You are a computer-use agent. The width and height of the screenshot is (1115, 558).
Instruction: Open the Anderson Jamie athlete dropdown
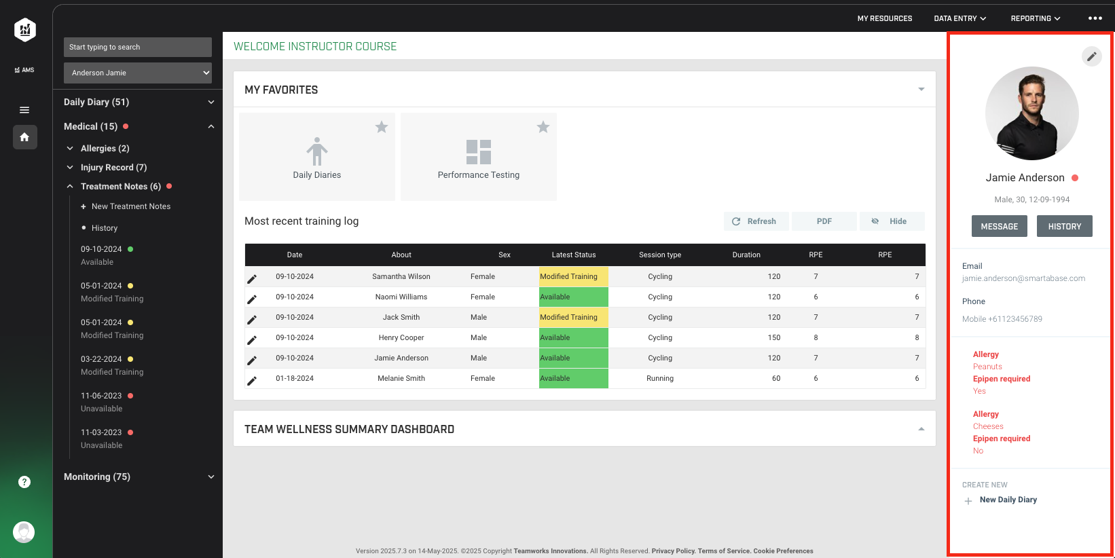[138, 73]
